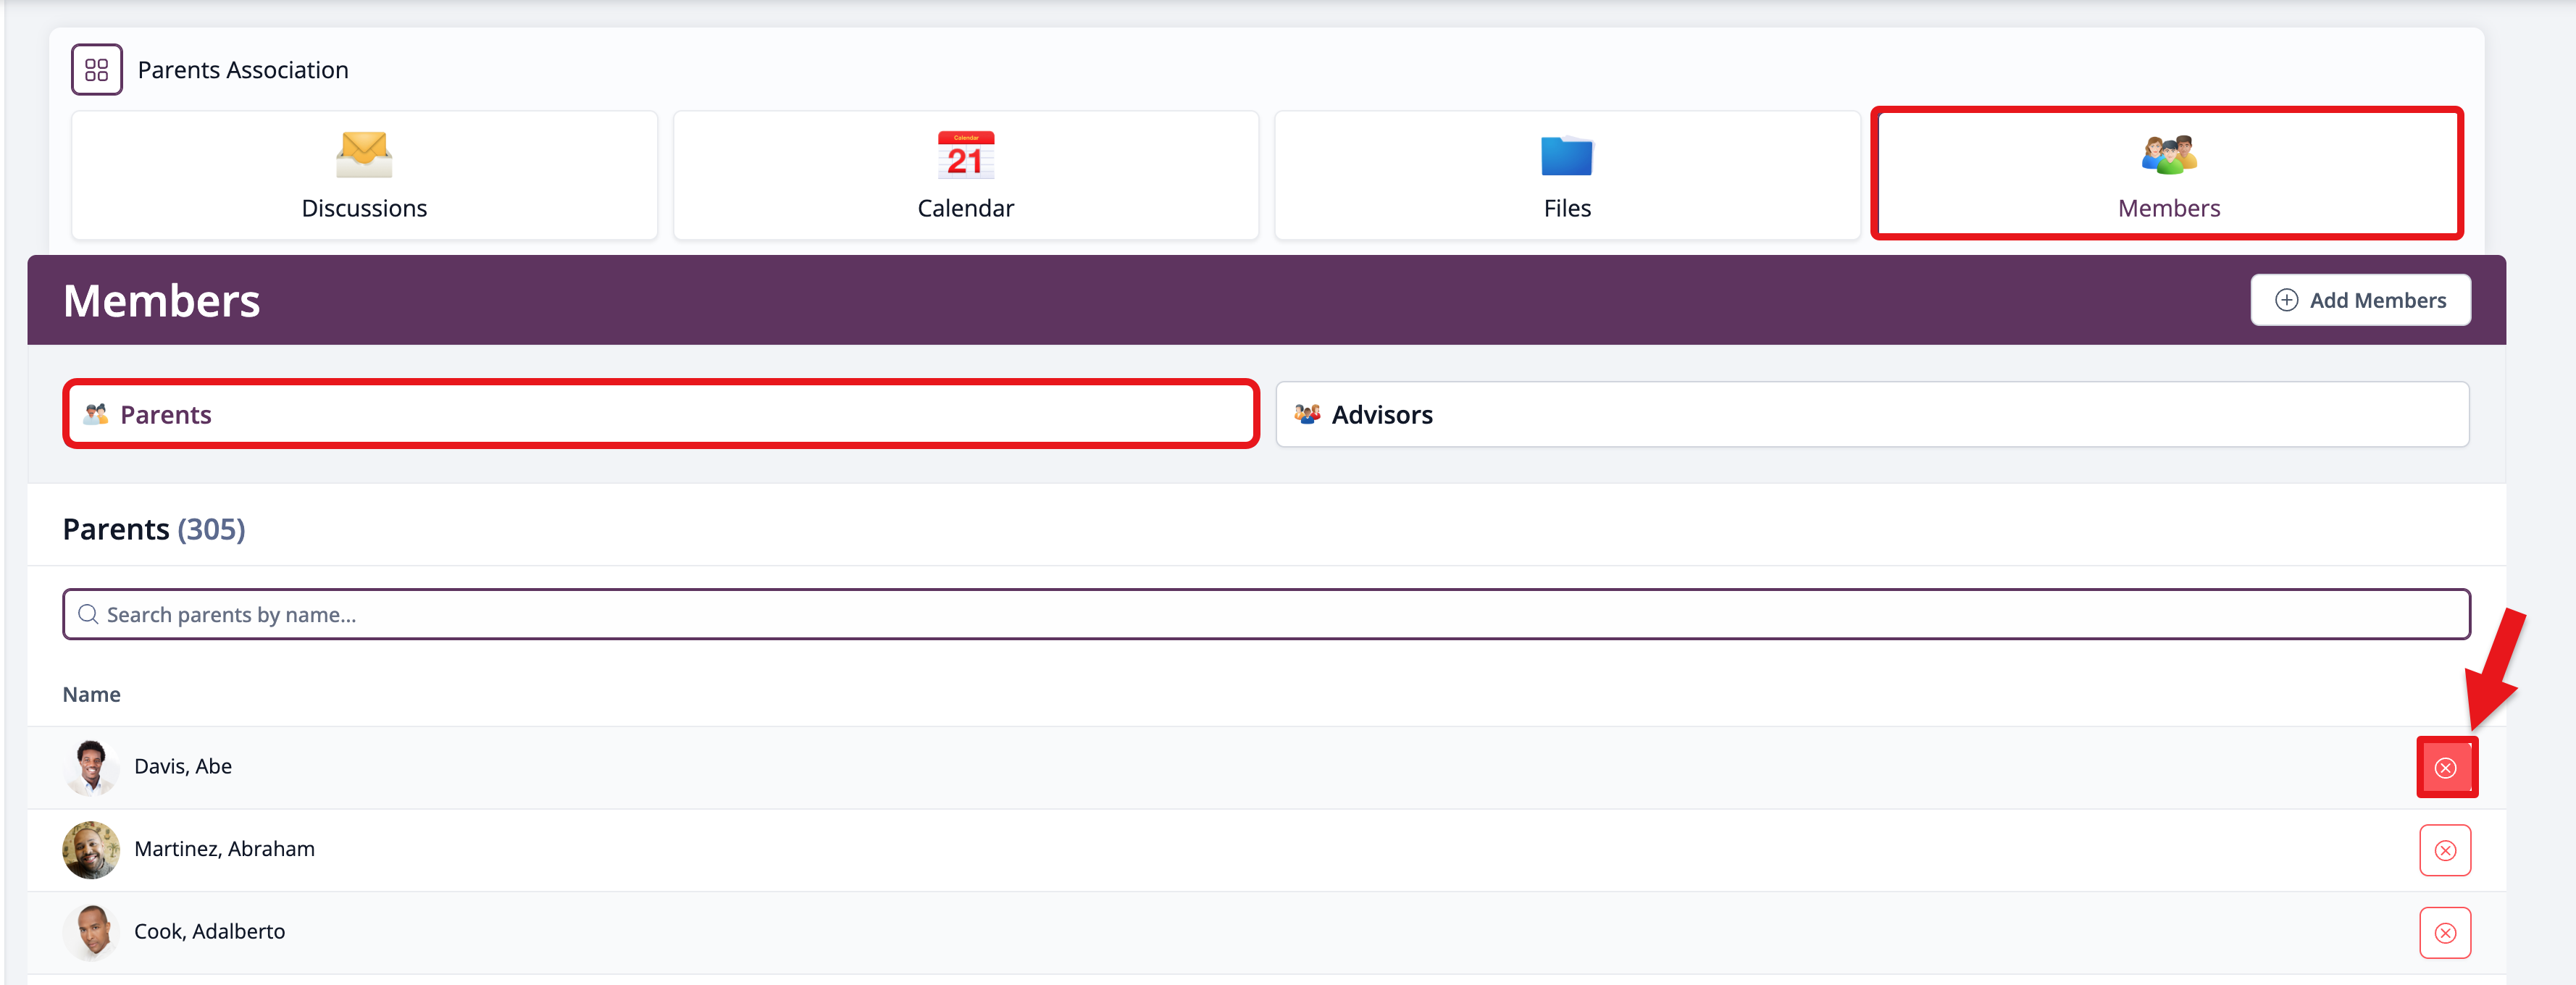Viewport: 2576px width, 985px height.
Task: Open the Calendar 21 icon
Action: click(965, 155)
